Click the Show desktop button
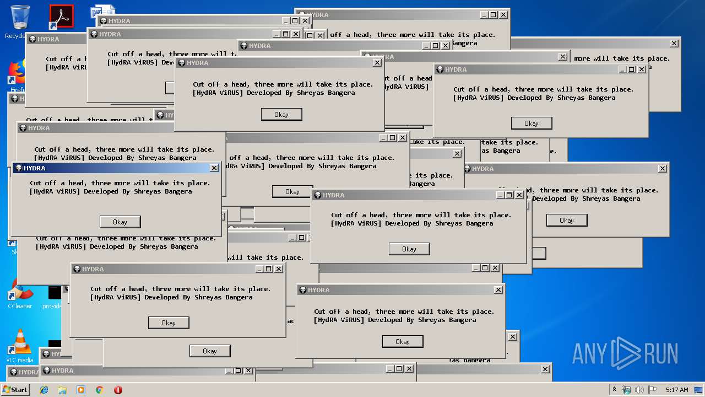 click(x=699, y=390)
